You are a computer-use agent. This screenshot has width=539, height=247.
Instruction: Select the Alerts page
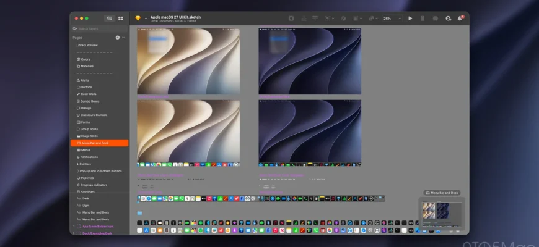99,80
